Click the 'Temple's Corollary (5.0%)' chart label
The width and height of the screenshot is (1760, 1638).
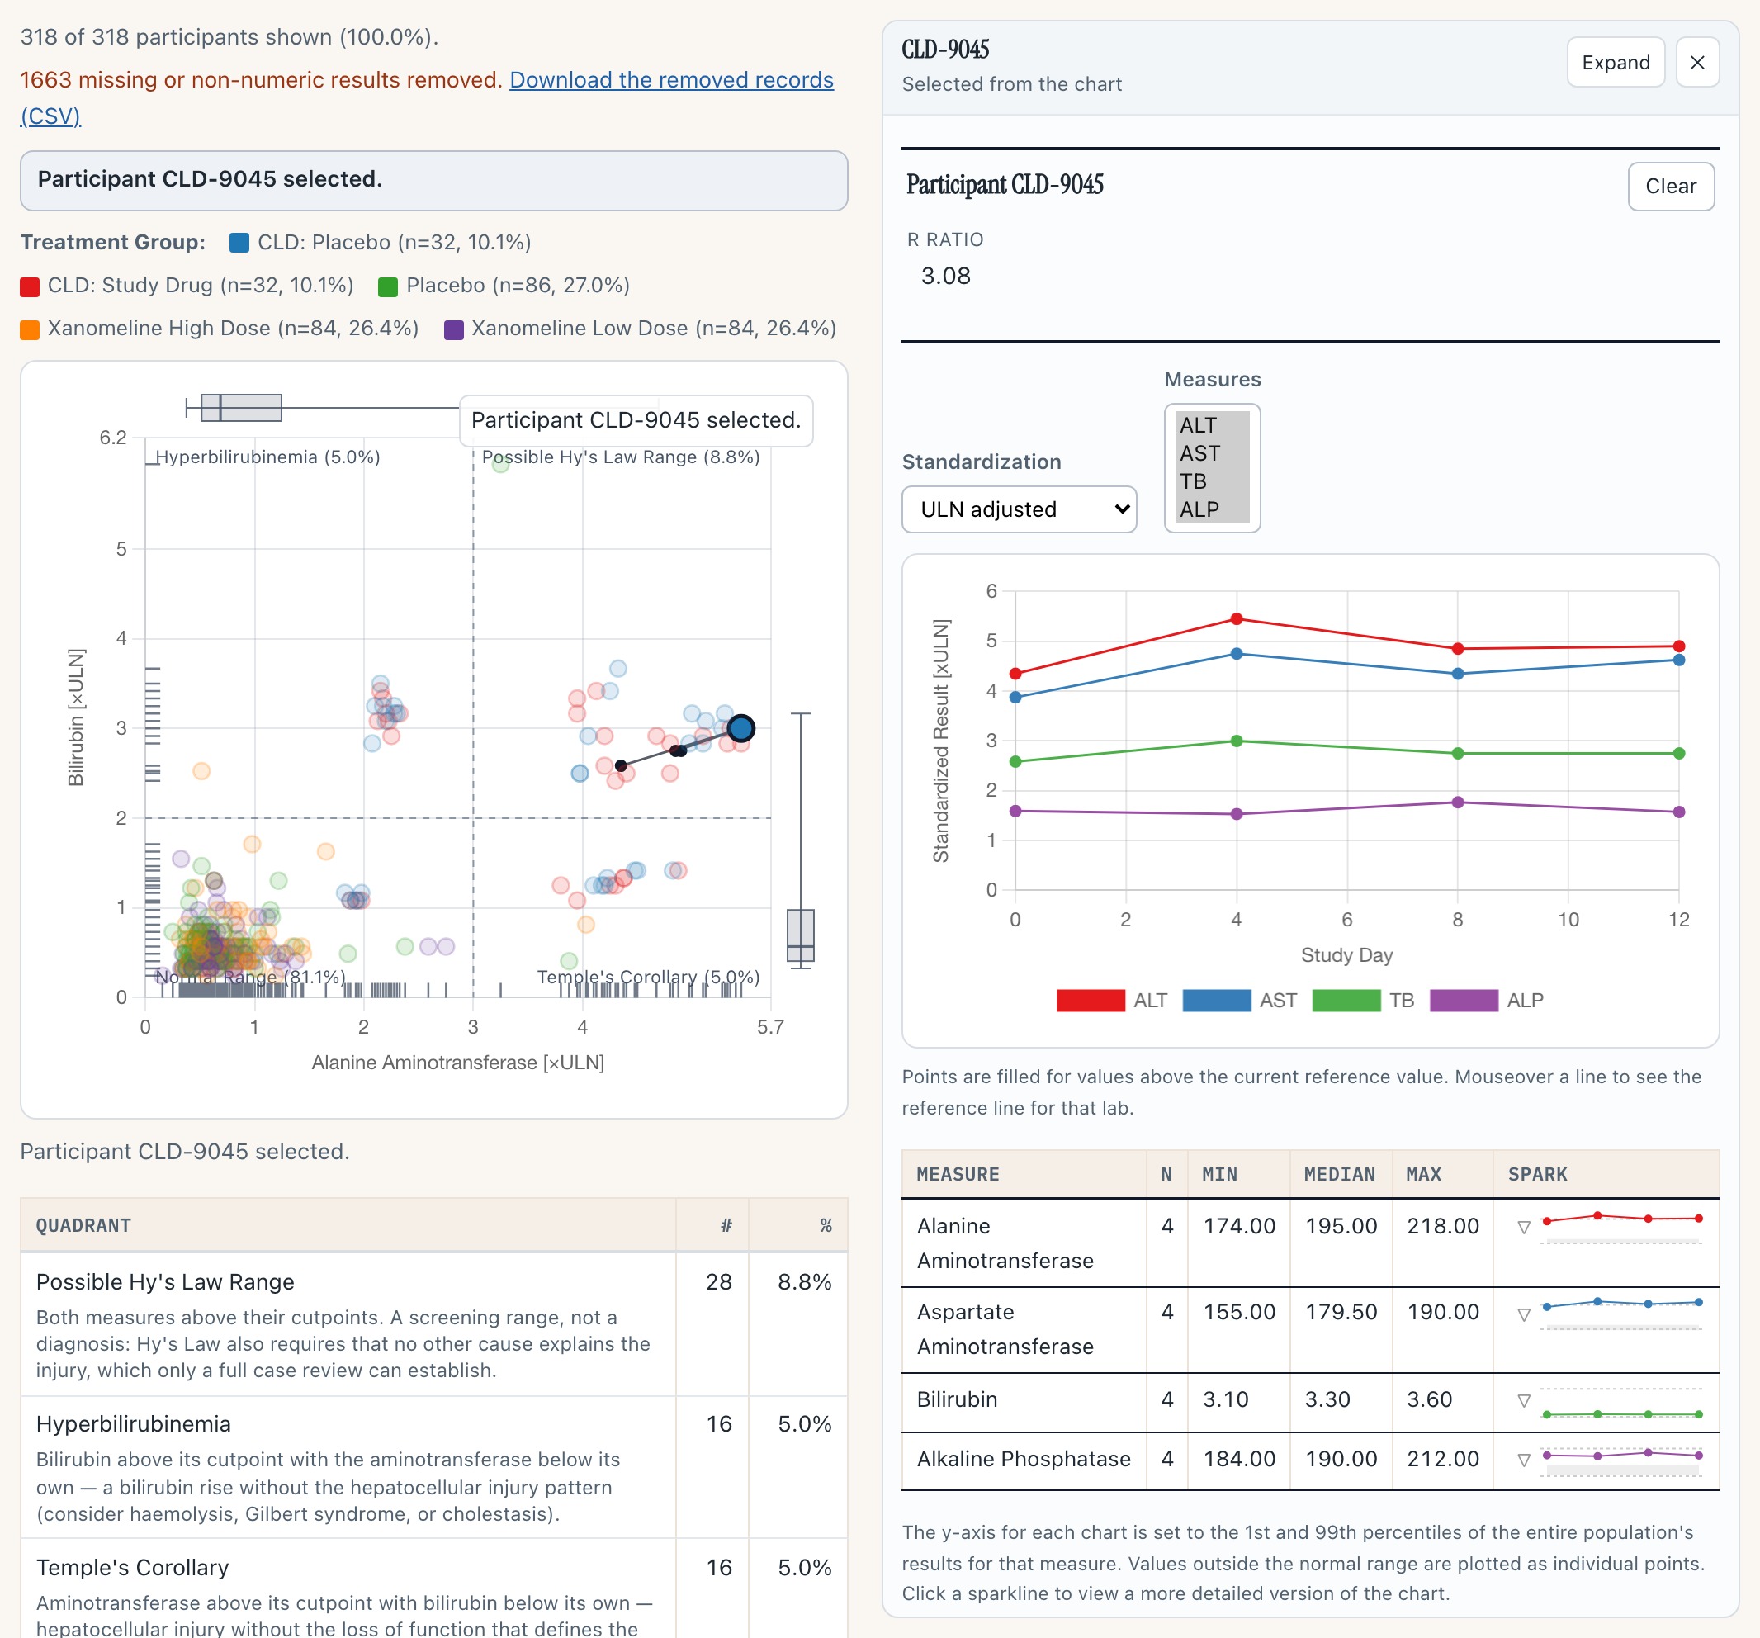[x=648, y=977]
